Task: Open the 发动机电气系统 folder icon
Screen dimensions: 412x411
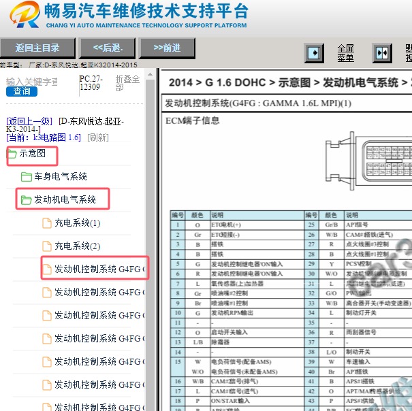Action: click(27, 200)
